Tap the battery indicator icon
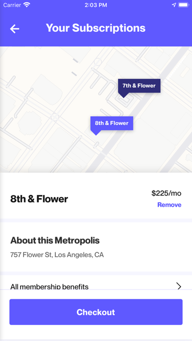The width and height of the screenshot is (192, 341). [184, 5]
